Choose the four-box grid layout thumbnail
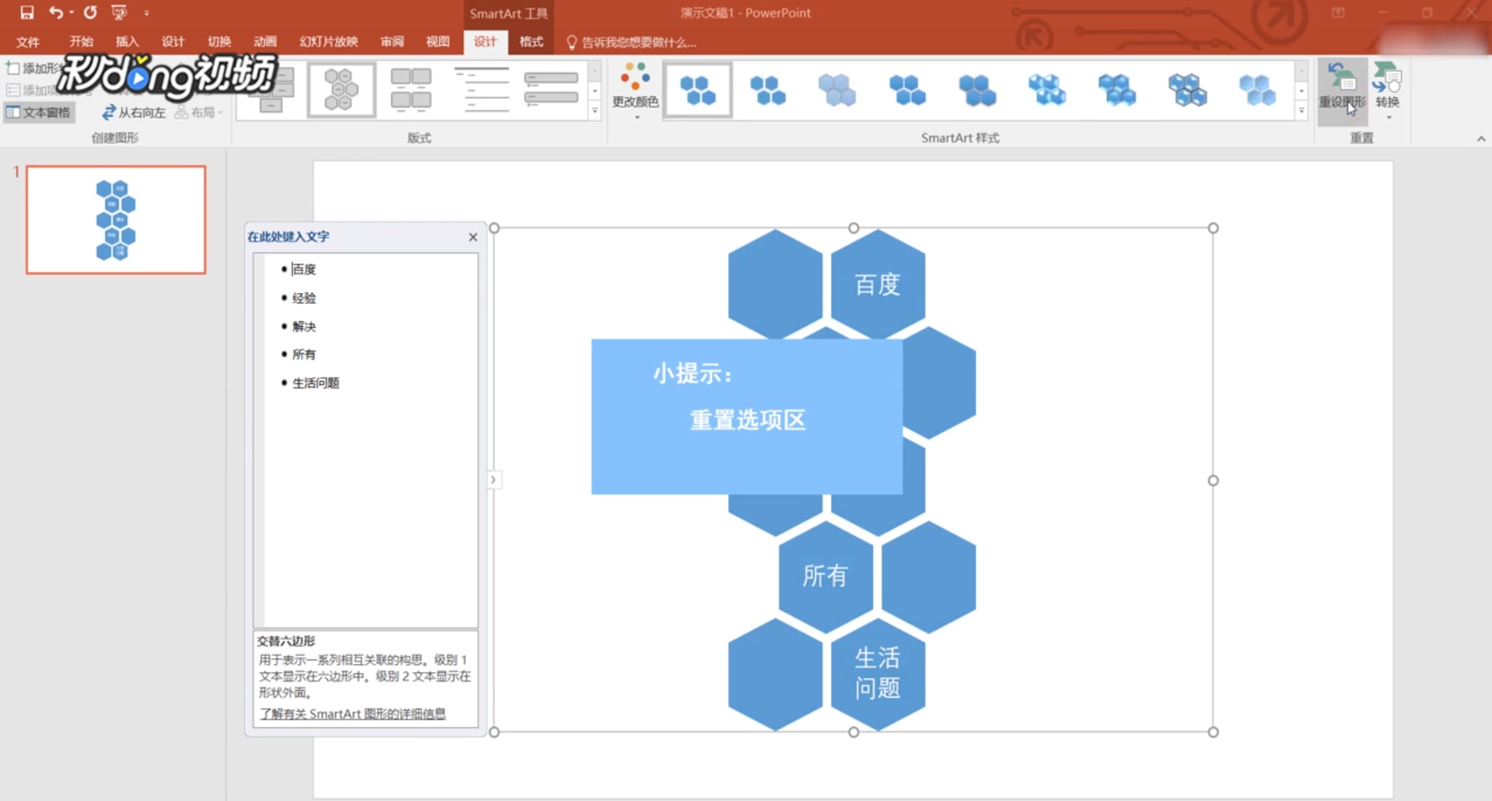1492x801 pixels. tap(411, 90)
